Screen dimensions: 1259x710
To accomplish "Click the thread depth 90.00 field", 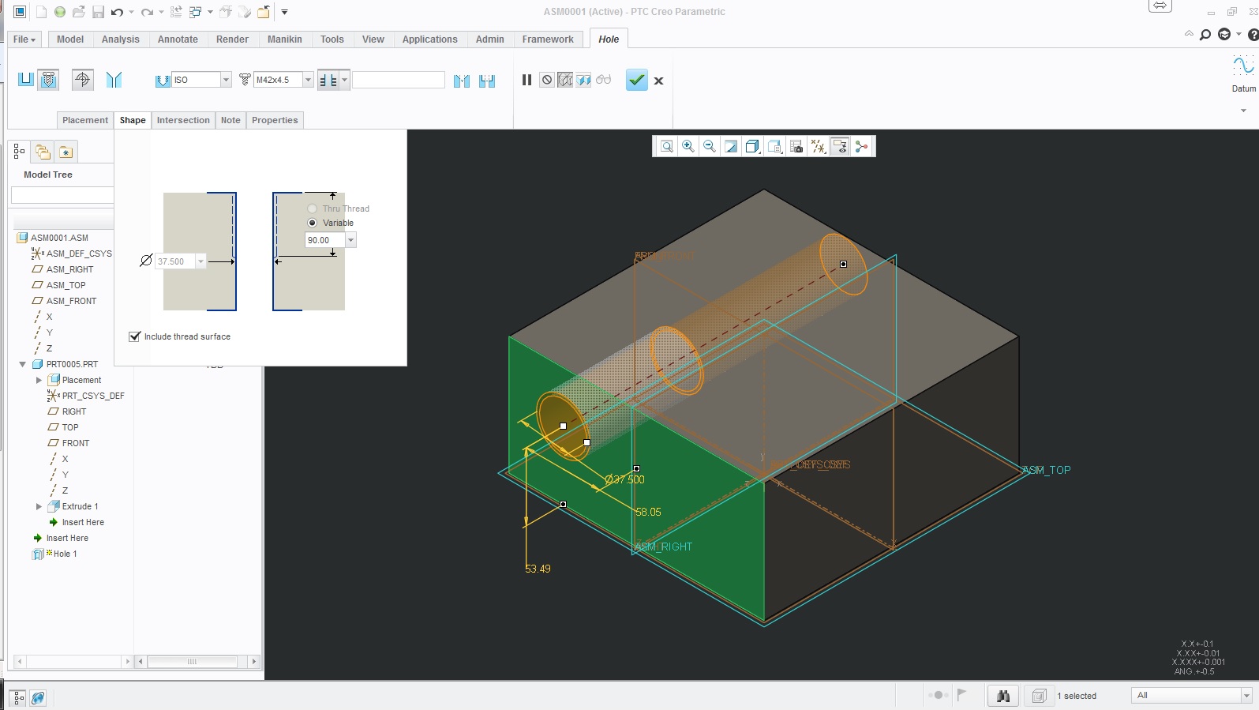I will (x=324, y=240).
